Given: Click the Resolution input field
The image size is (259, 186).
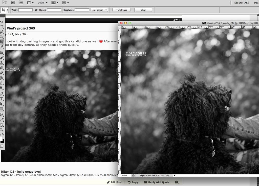Looking at the screenshot, I should point(82,10).
